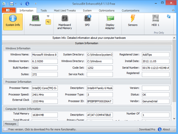Click the Download Pro button
The image size is (178, 134).
click(147, 129)
